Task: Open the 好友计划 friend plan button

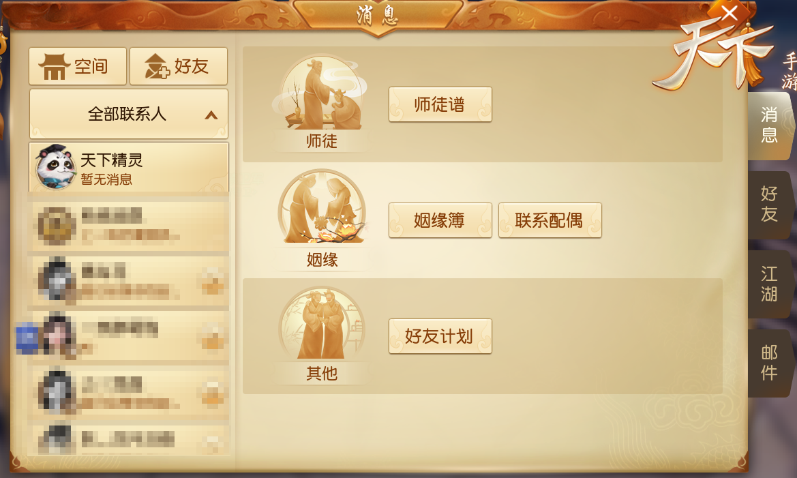Action: pos(440,336)
